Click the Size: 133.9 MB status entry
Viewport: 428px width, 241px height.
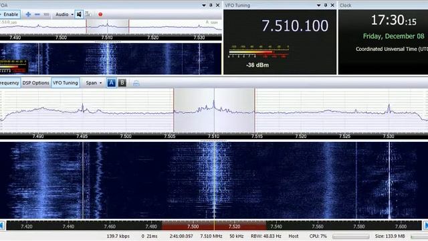click(390, 236)
